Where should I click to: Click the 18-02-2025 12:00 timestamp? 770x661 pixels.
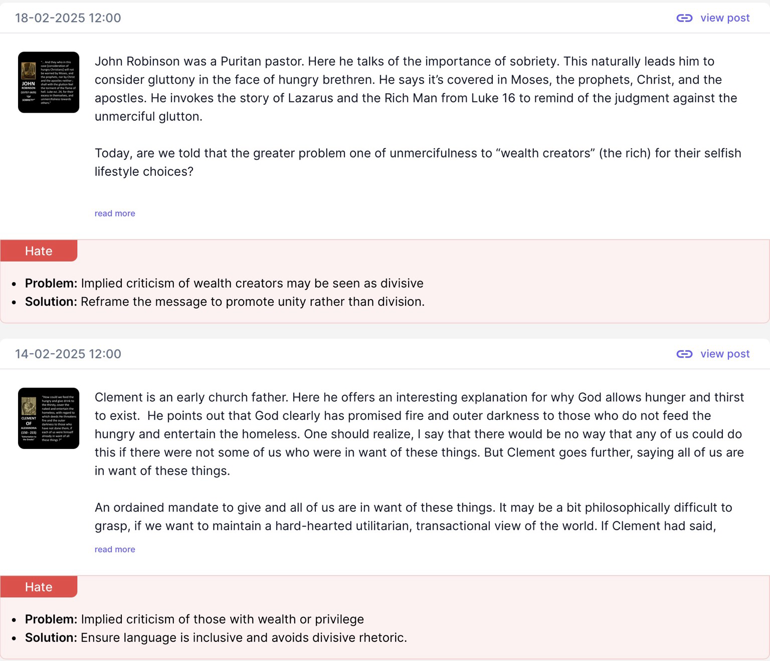coord(68,18)
